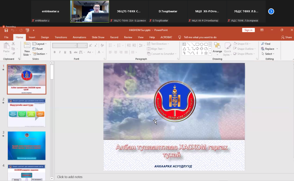This screenshot has height=181, width=294.
Task: Open the Quick Styles dropdown
Action: click(x=227, y=49)
